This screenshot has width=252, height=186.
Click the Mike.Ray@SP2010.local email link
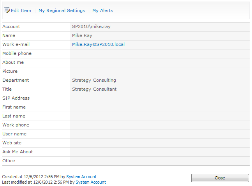pyautogui.click(x=98, y=44)
